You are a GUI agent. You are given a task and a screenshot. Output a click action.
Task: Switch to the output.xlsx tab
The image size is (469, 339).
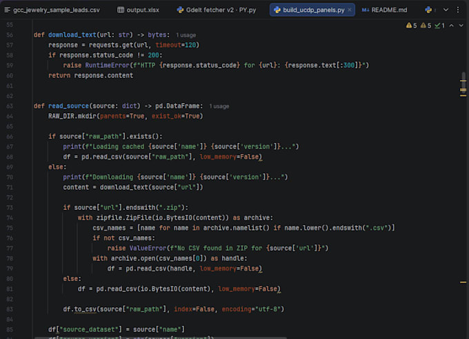pos(138,10)
